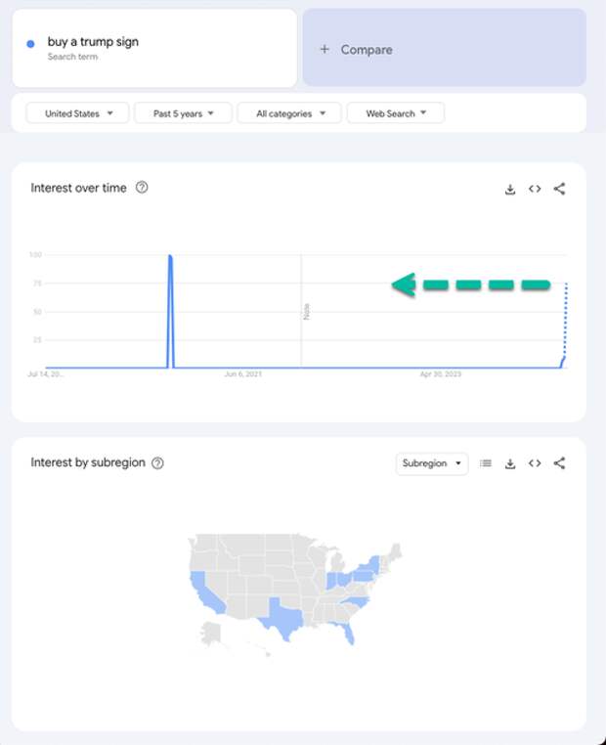Open the Subregion selector dropdown
606x745 pixels.
(x=432, y=463)
